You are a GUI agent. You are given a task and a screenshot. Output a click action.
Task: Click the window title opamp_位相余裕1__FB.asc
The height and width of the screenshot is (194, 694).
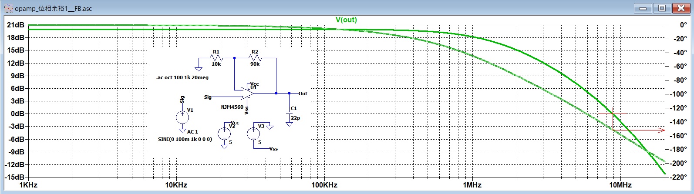tap(53, 8)
